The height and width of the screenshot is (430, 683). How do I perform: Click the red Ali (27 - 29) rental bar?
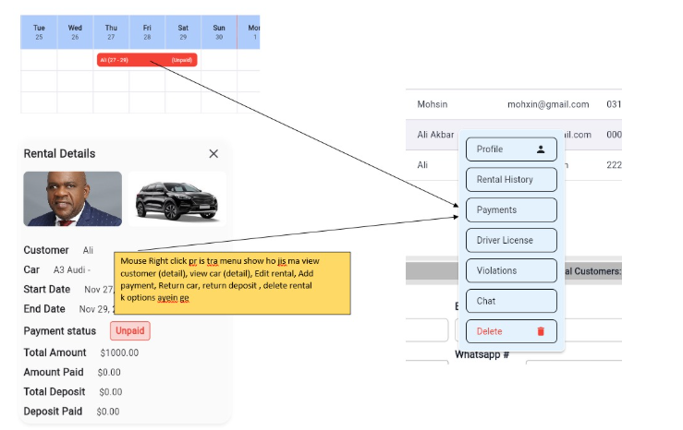147,60
